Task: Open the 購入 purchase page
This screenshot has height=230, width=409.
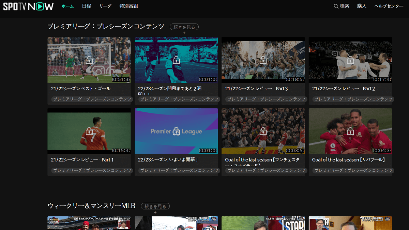Action: click(362, 6)
